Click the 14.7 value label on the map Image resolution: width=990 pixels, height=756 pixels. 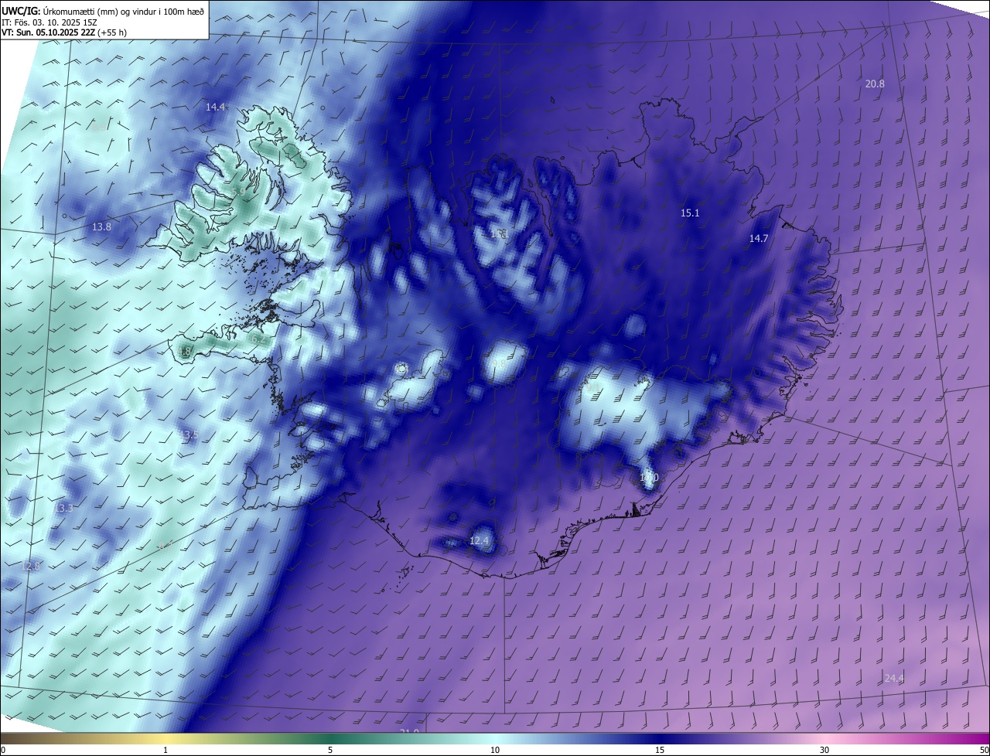[x=759, y=238]
